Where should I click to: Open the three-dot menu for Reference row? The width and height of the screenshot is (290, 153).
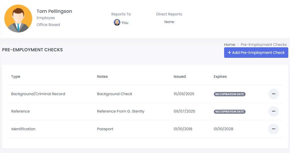click(x=273, y=111)
